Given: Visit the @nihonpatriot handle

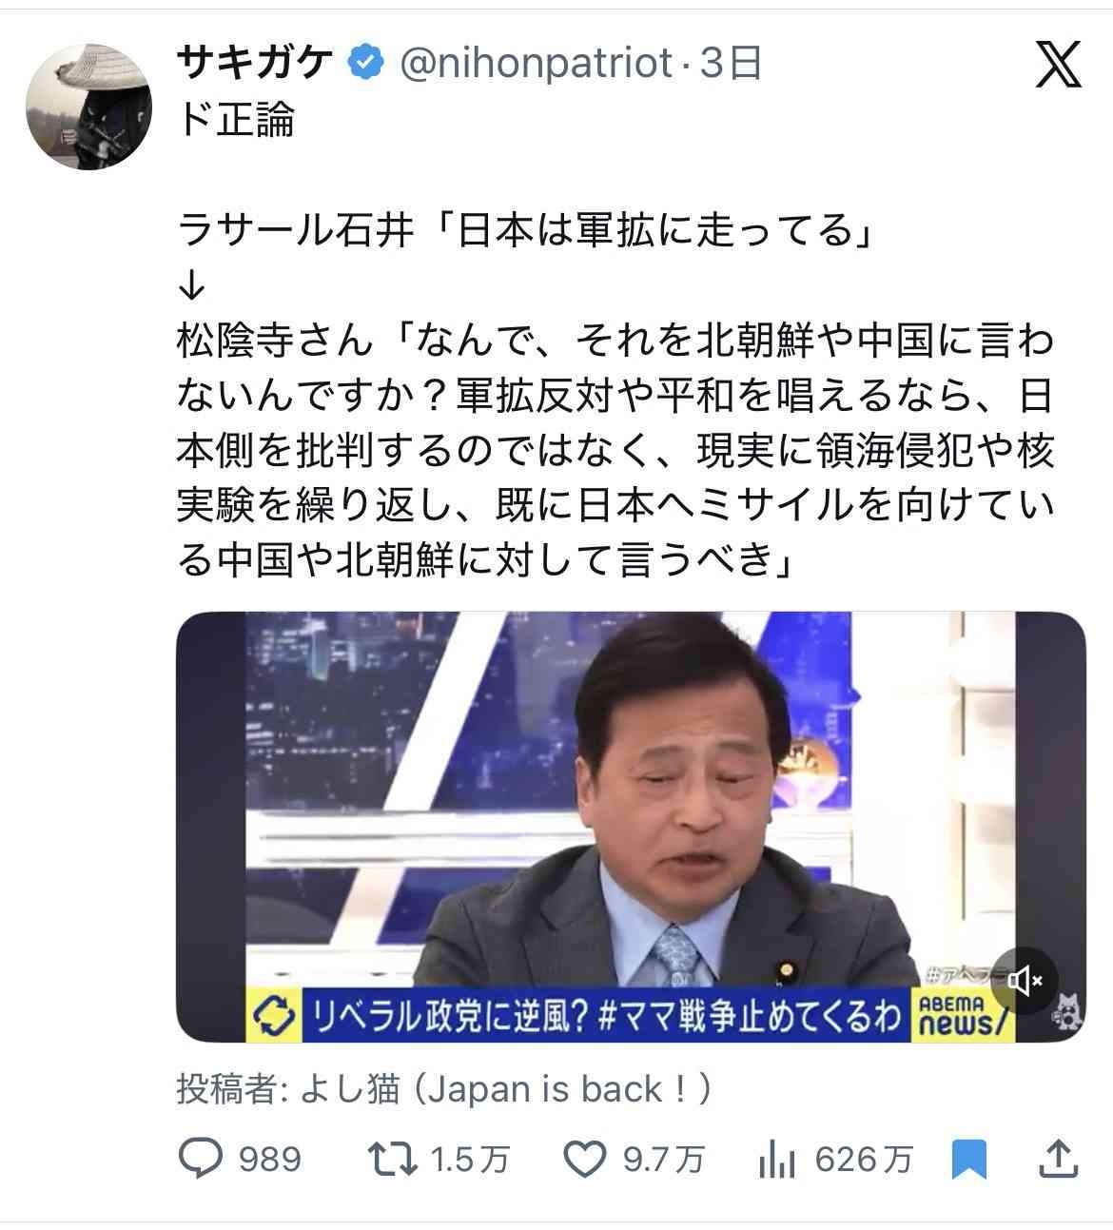Looking at the screenshot, I should click(x=535, y=64).
